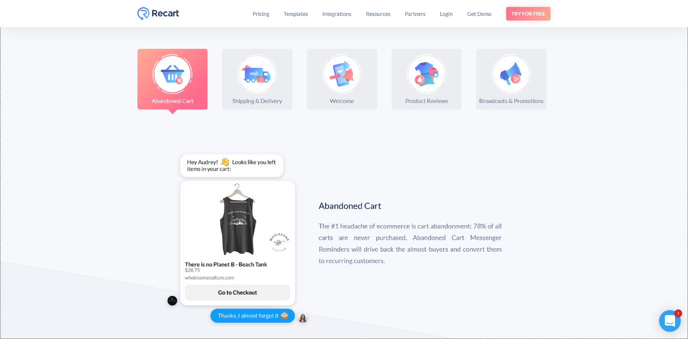
Task: Follow the Login link
Action: point(446,14)
